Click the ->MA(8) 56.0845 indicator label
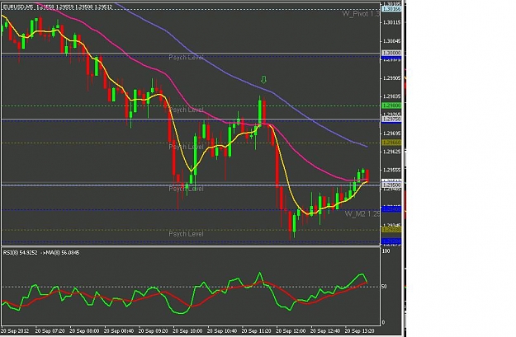516x337 pixels. pos(60,253)
